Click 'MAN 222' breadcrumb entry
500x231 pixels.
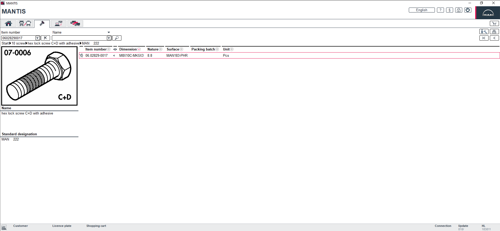pyautogui.click(x=90, y=43)
